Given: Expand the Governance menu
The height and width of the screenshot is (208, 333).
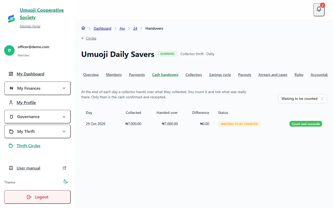Looking at the screenshot, I should [37, 116].
